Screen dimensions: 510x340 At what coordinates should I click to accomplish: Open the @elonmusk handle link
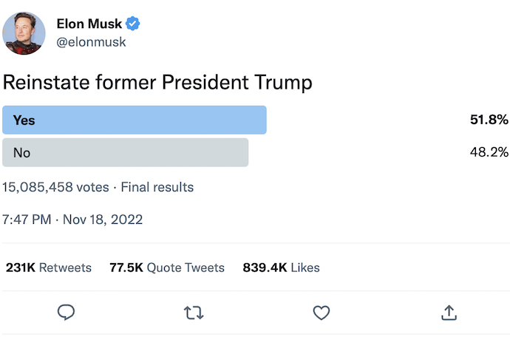[x=92, y=42]
